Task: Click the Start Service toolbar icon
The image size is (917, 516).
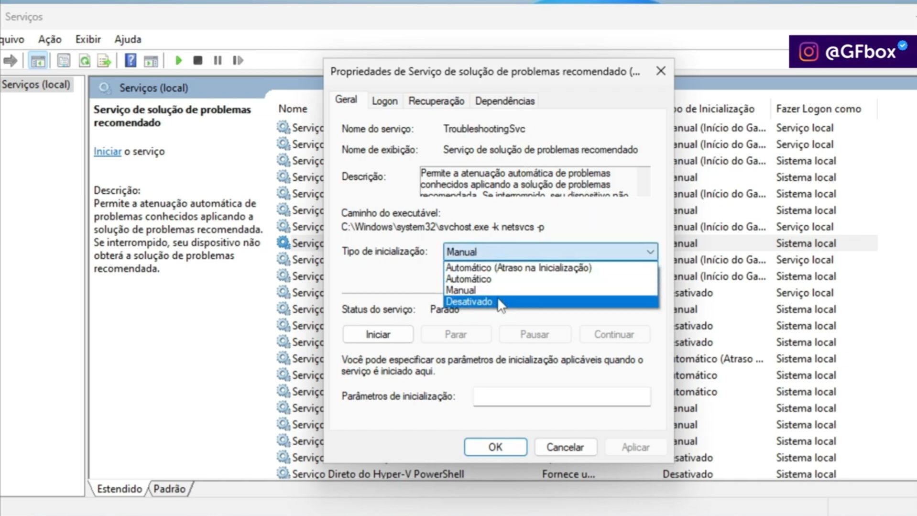Action: [178, 60]
